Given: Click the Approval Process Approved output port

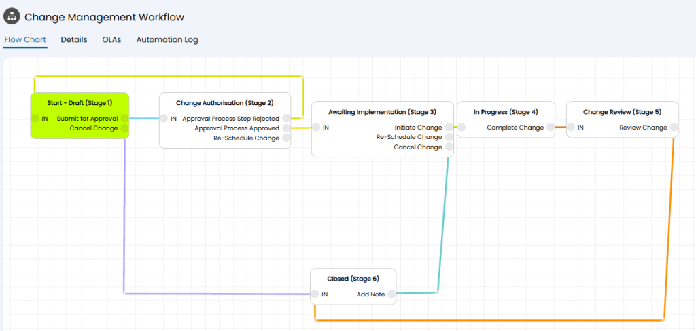Looking at the screenshot, I should (286, 128).
